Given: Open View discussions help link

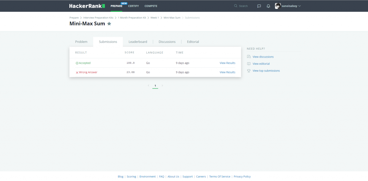Looking at the screenshot, I should (263, 56).
